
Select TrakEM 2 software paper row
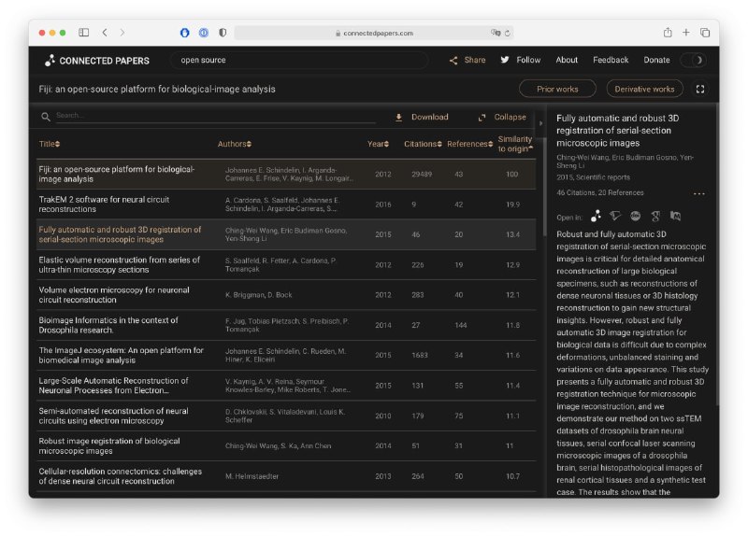tap(286, 205)
